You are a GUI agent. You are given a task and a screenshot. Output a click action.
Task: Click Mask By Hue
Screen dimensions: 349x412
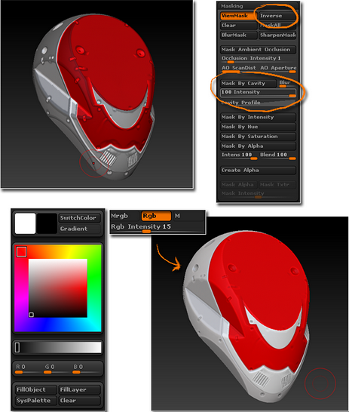click(258, 127)
